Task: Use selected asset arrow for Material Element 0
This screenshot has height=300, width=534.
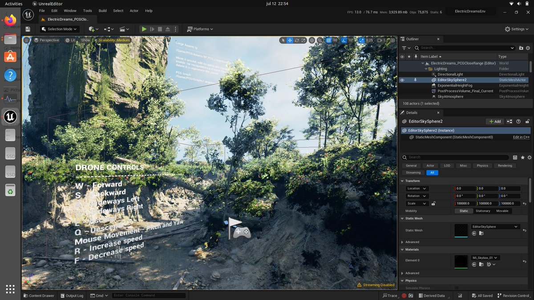Action: pyautogui.click(x=474, y=264)
